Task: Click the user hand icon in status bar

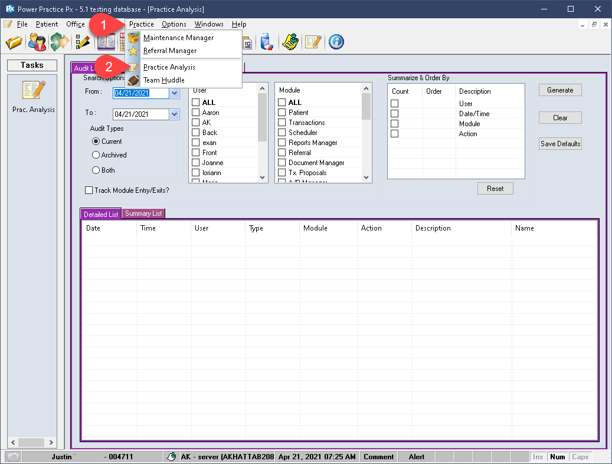Action: tap(171, 456)
